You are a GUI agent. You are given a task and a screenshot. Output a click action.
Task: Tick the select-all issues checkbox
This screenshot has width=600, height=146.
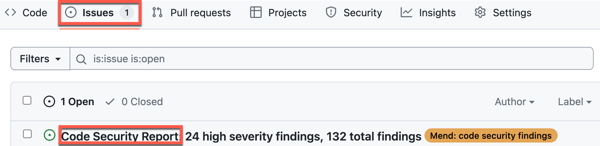27,101
